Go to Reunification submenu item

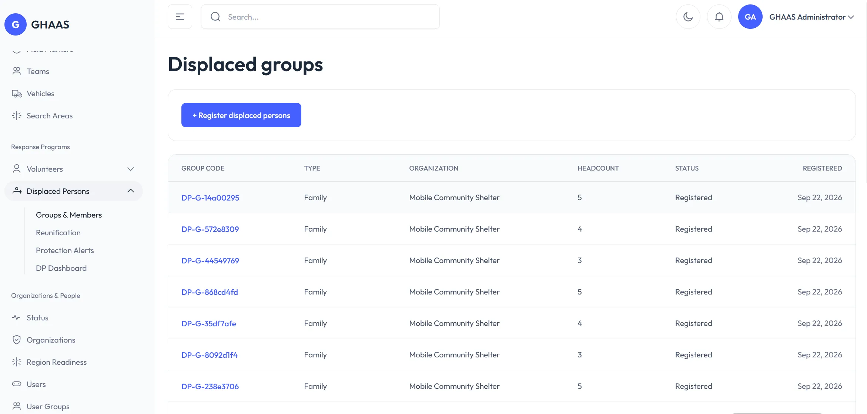click(x=58, y=233)
